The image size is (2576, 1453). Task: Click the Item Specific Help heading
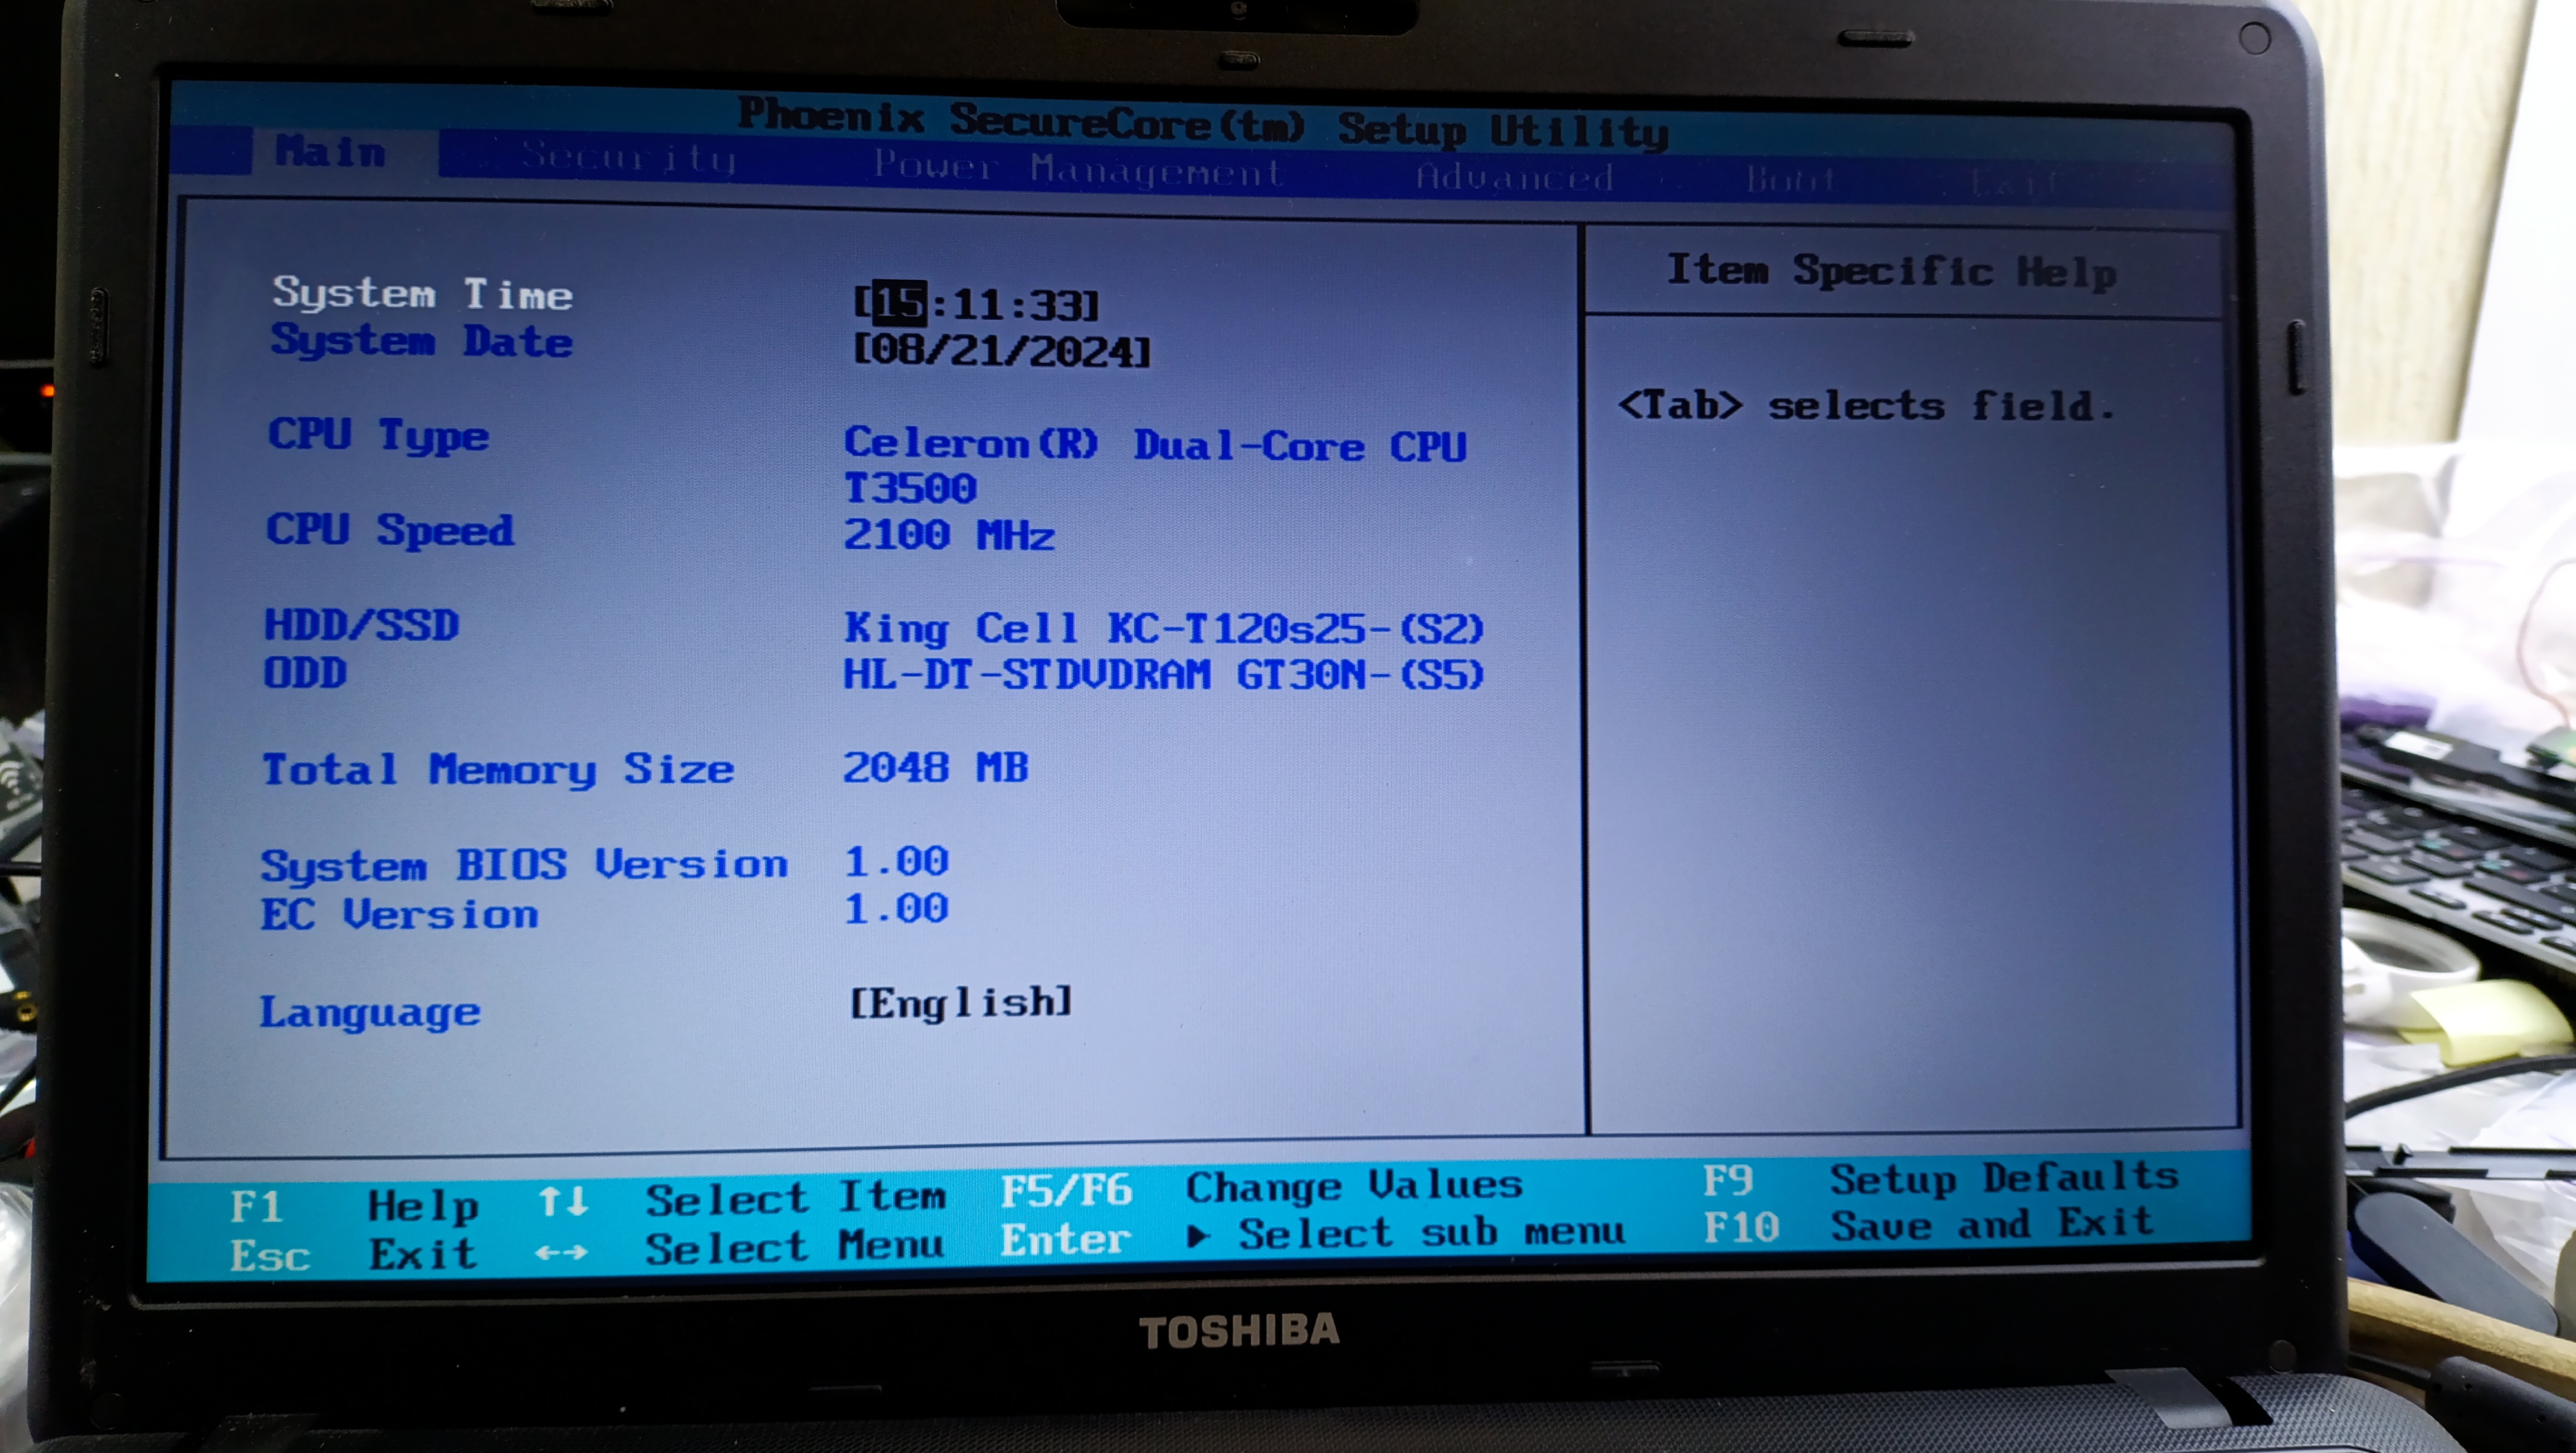click(x=1891, y=272)
